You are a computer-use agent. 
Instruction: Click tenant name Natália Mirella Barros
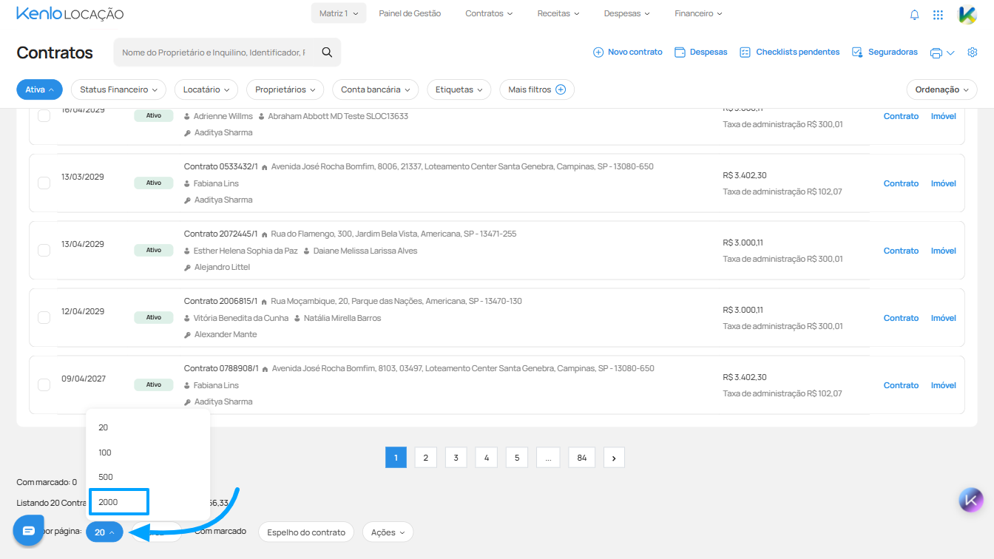[342, 318]
